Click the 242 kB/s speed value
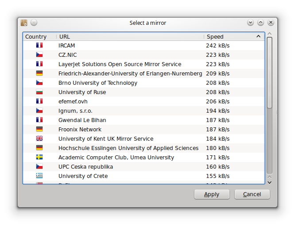295x225 pixels. [217, 45]
